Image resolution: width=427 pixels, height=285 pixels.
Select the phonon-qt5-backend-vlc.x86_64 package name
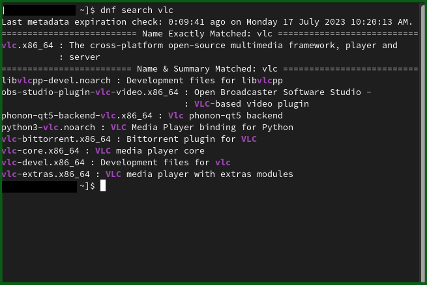tap(77, 116)
